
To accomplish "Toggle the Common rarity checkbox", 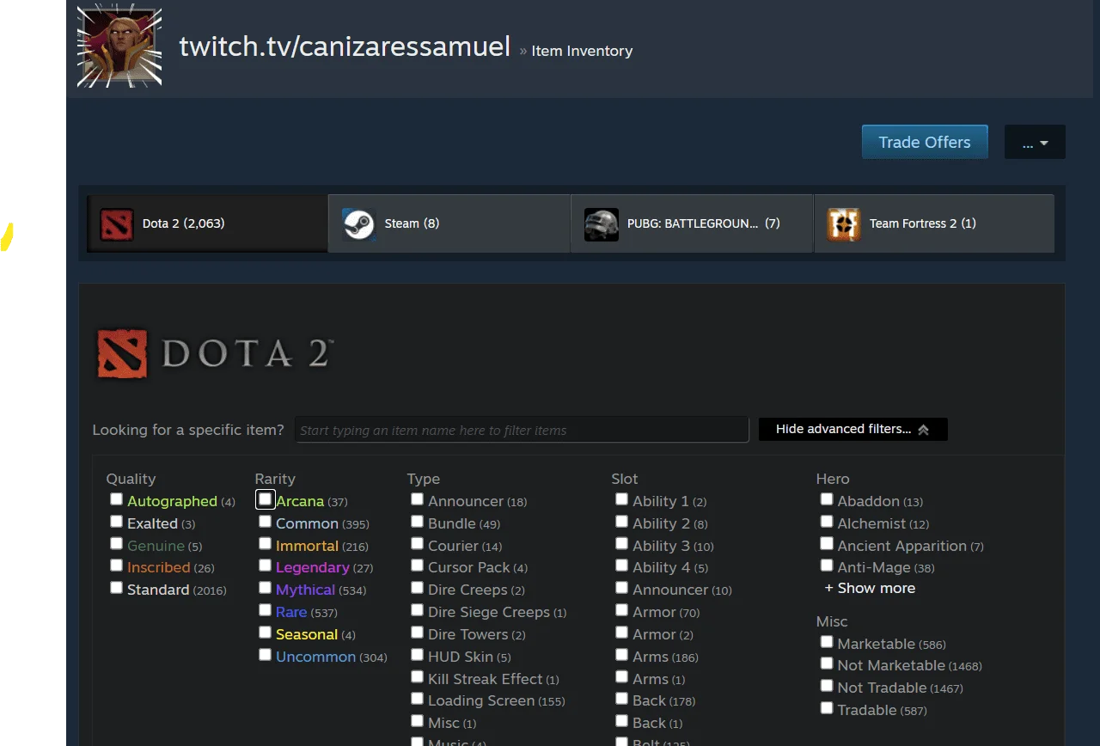I will click(265, 522).
